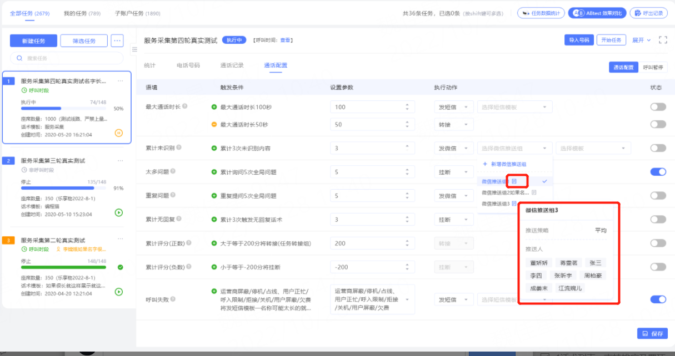Image resolution: width=675 pixels, height=356 pixels.
Task: Toggle status switch for 累计未识别 row
Action: pyautogui.click(x=658, y=148)
